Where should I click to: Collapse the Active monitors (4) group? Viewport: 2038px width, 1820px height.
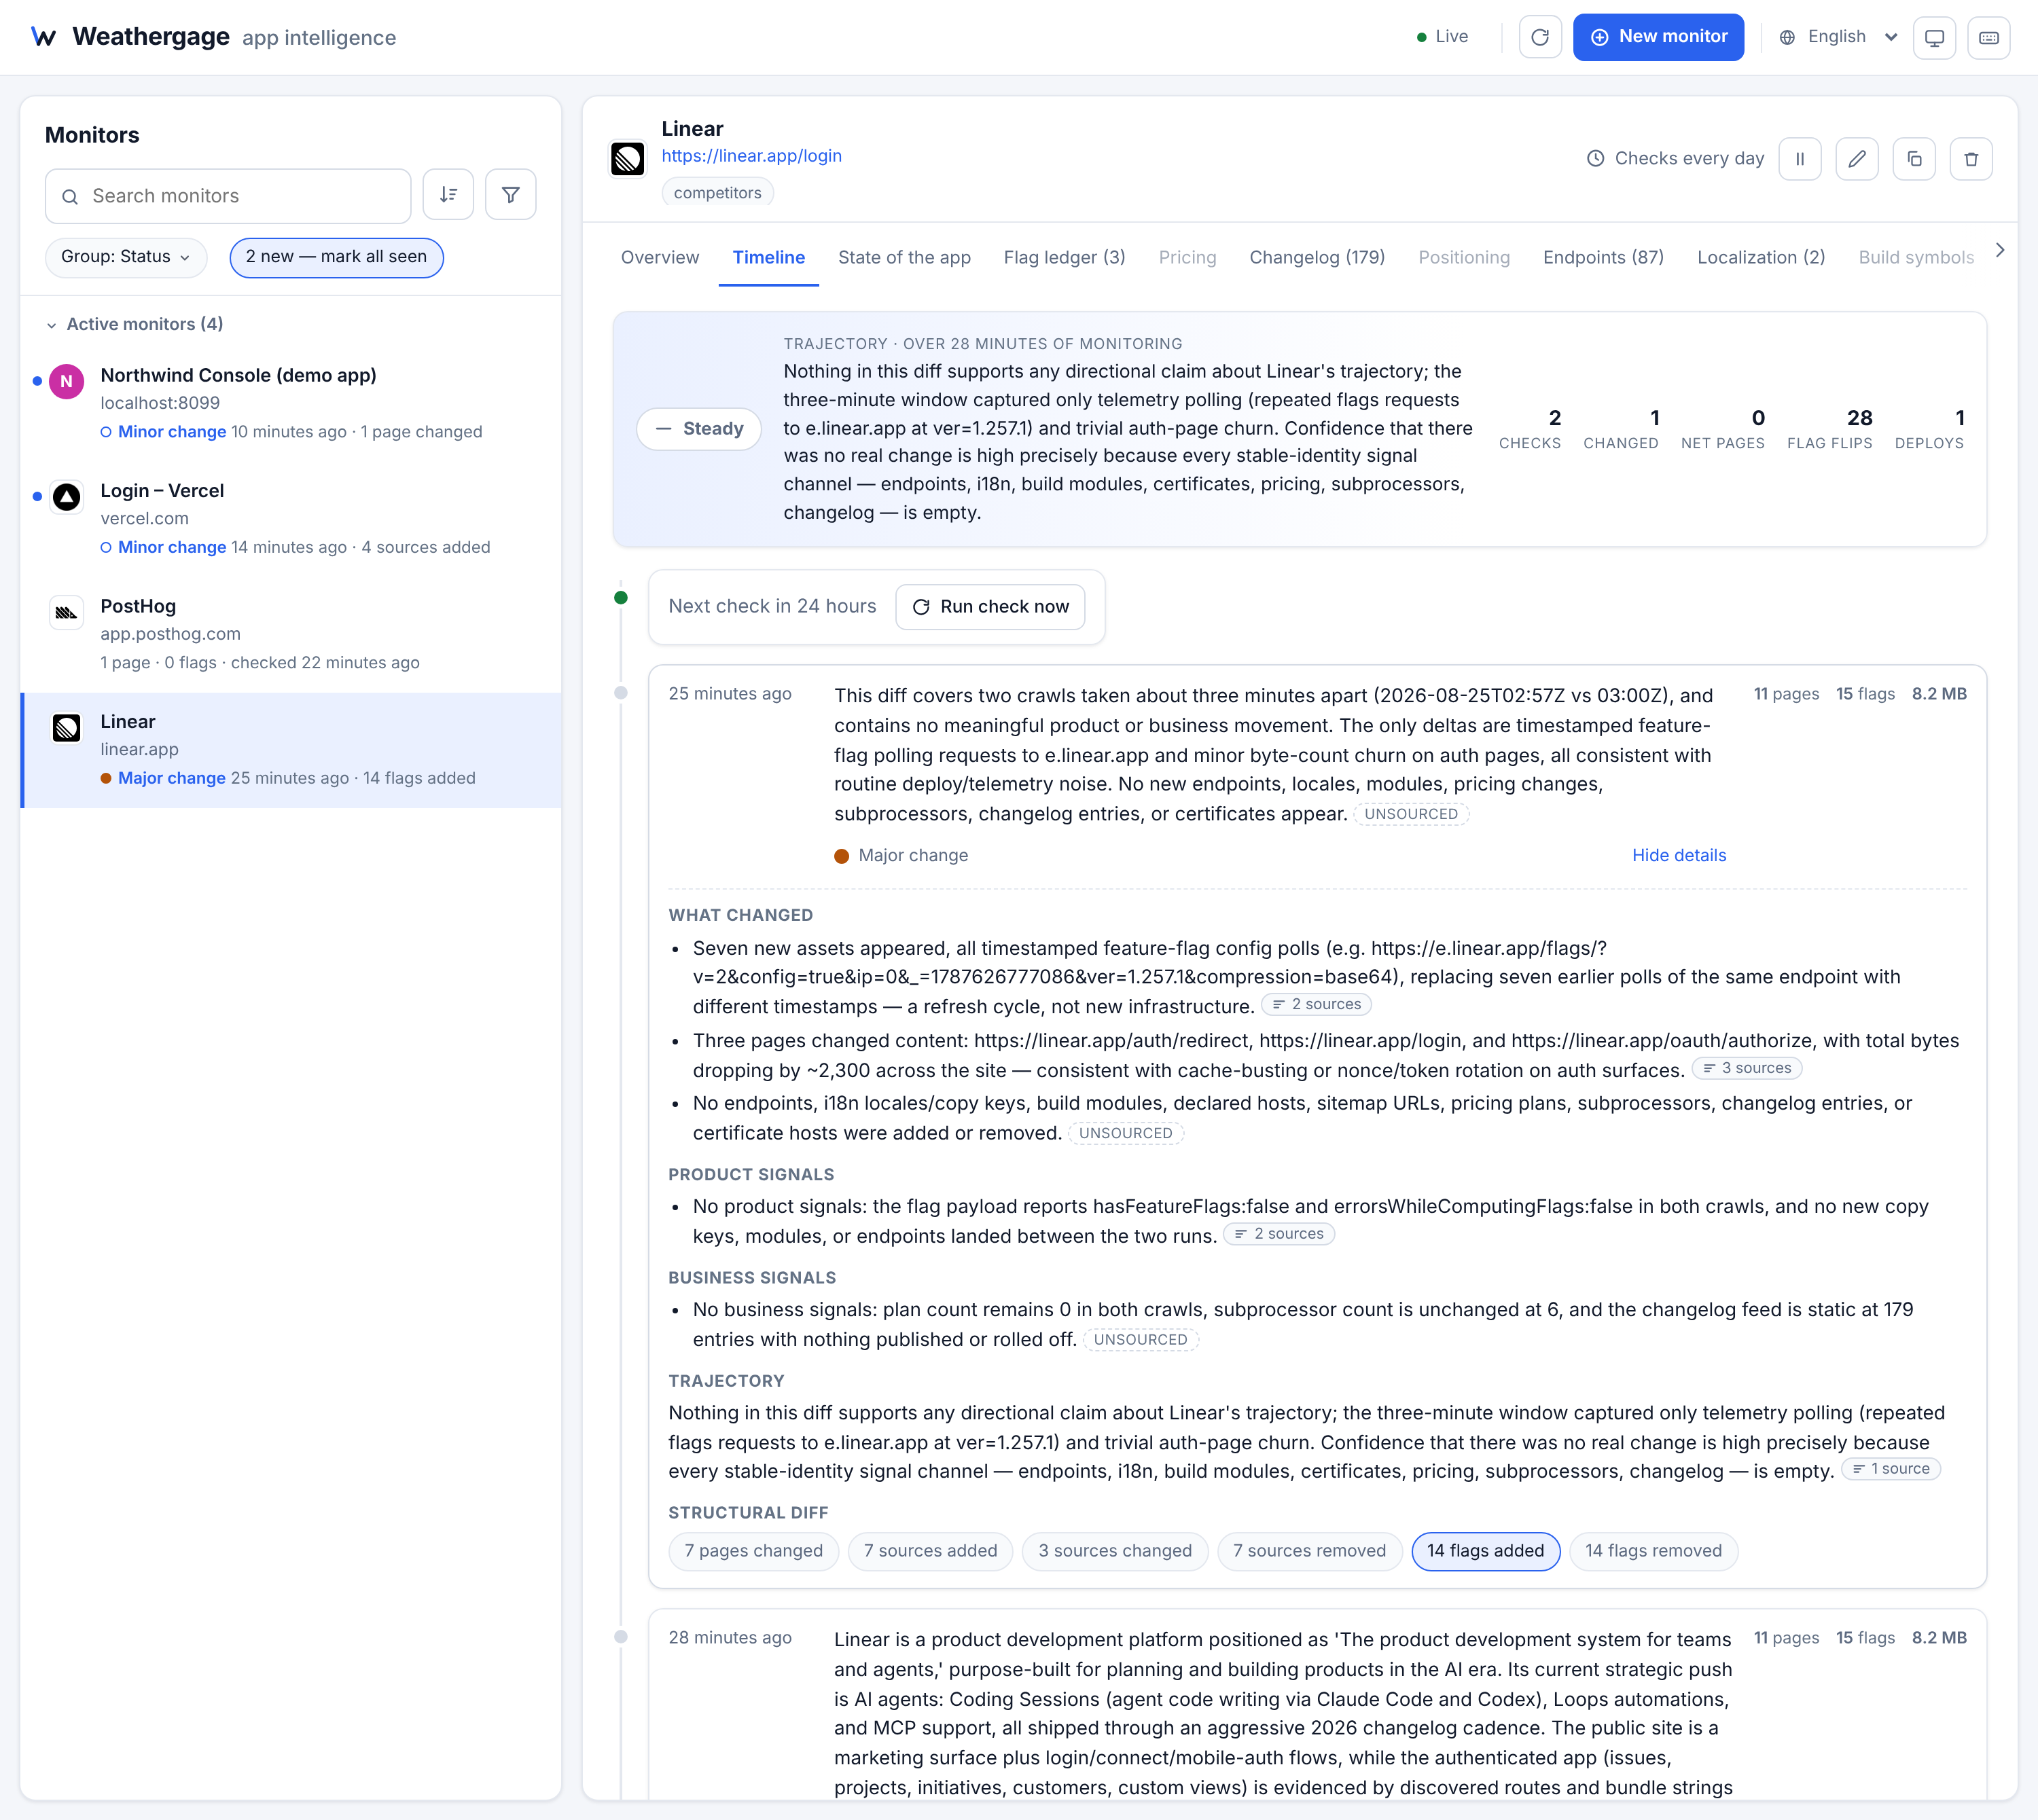click(x=135, y=324)
